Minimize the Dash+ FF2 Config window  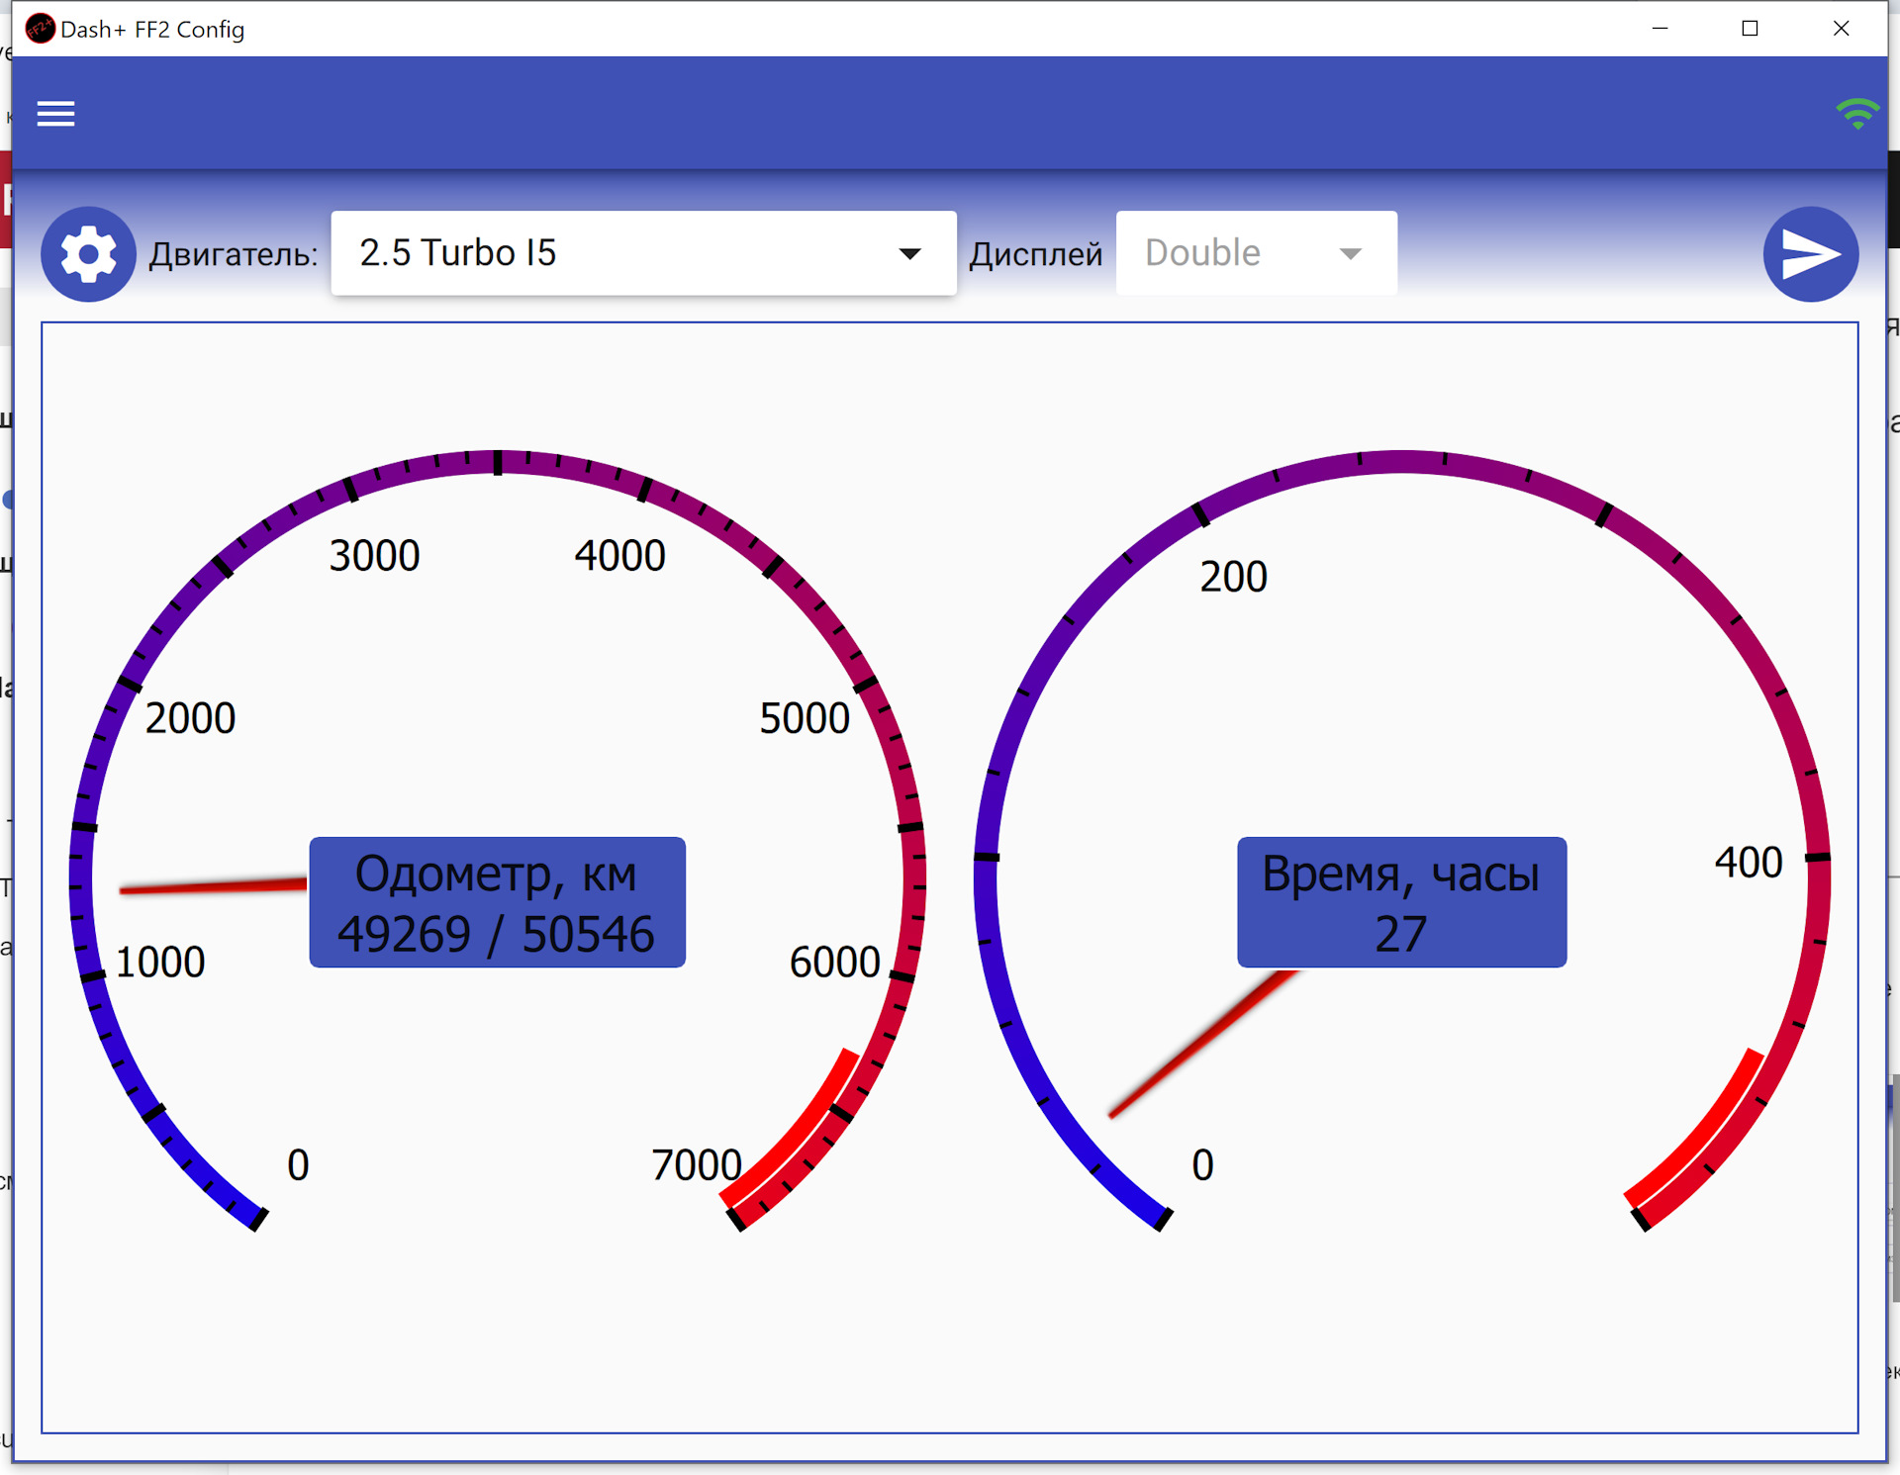click(x=1660, y=29)
